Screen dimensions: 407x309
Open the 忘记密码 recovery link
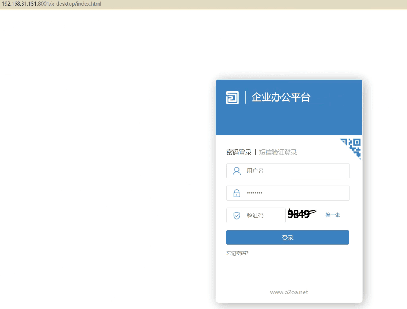click(237, 253)
